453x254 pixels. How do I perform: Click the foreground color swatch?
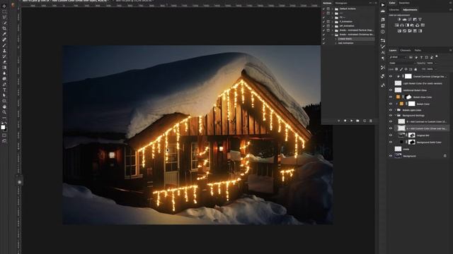3,127
